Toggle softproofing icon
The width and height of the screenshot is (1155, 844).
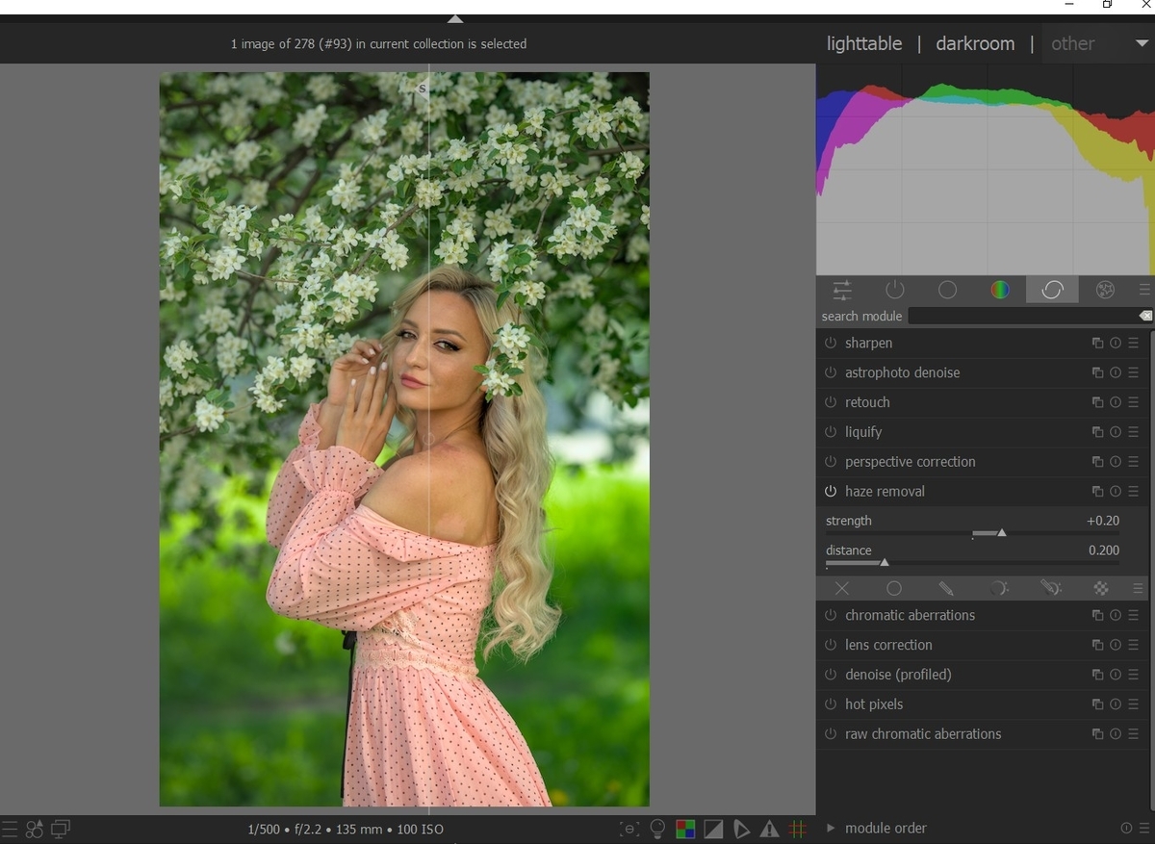click(x=741, y=829)
